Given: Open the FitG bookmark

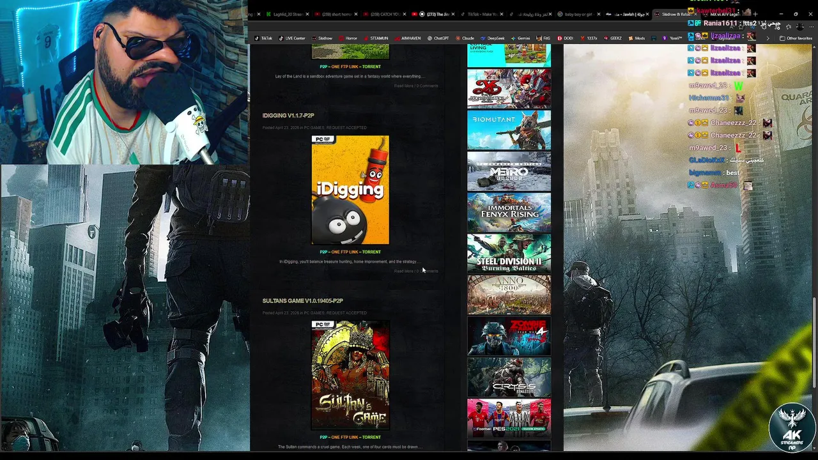Looking at the screenshot, I should tap(543, 38).
